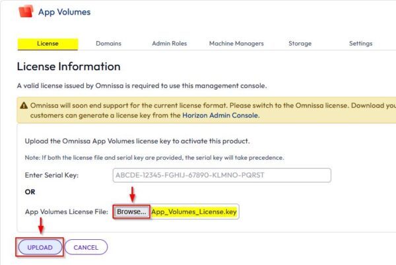Click the 'A valid license issued by Omnissa' sentence

pos(142,86)
